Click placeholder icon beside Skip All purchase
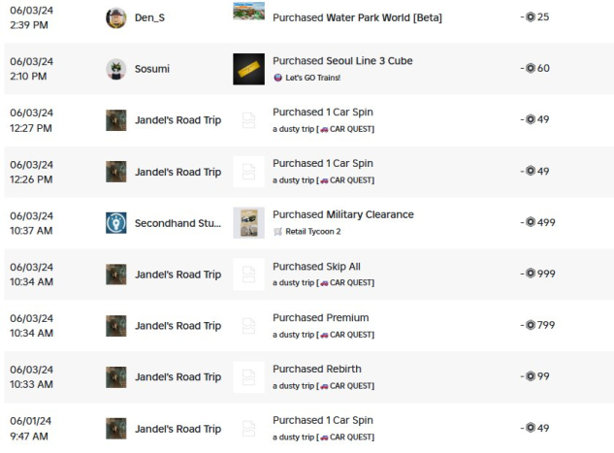 click(249, 275)
